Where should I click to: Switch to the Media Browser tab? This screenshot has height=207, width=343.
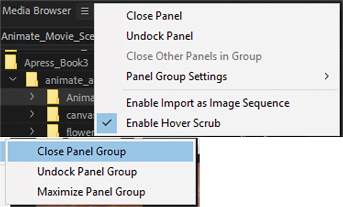(x=37, y=11)
